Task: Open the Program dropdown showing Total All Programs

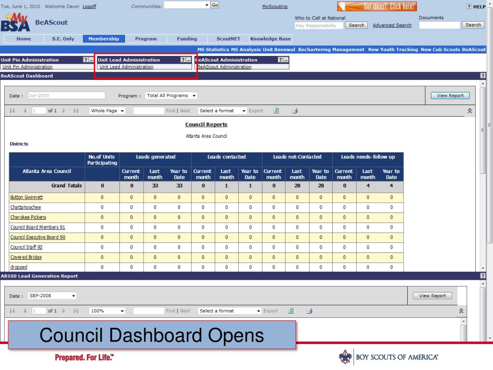Action: point(171,96)
